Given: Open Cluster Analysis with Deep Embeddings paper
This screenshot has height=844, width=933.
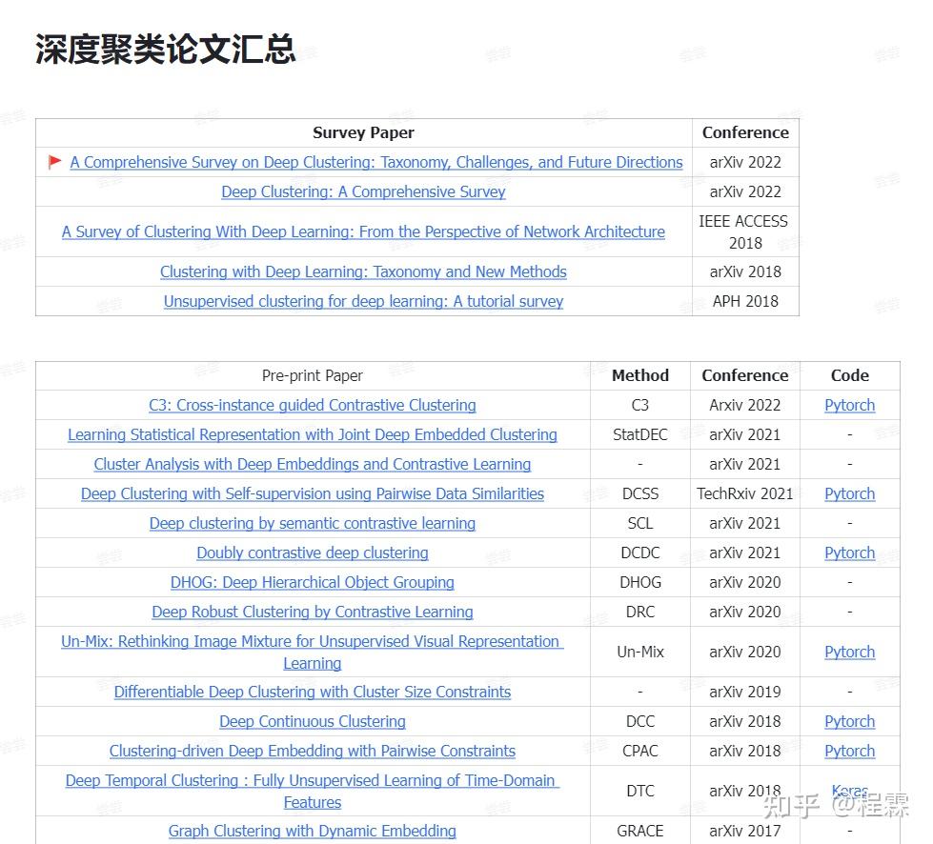Looking at the screenshot, I should (313, 465).
